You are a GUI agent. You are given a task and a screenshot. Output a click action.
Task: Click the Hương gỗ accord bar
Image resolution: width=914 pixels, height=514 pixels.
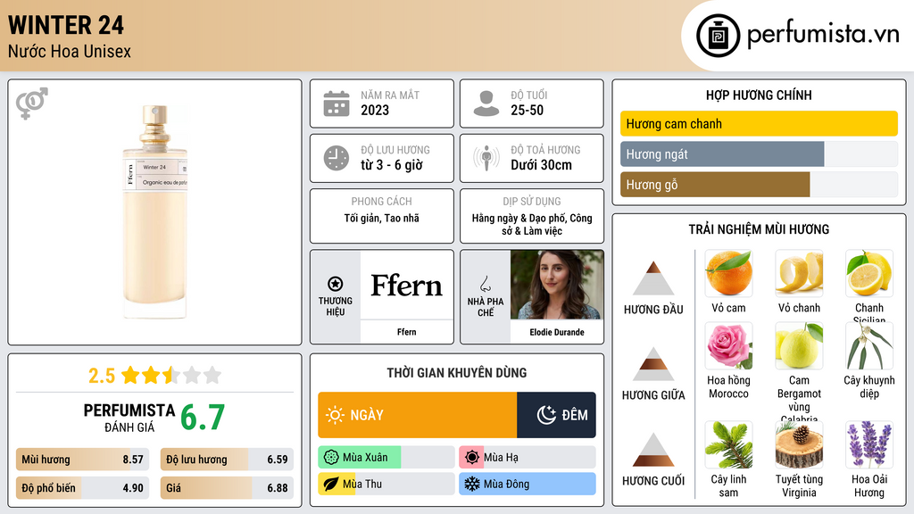point(759,184)
